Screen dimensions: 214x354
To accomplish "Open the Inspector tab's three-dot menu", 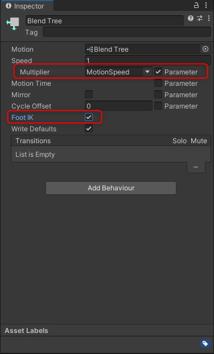I will tap(206, 6).
